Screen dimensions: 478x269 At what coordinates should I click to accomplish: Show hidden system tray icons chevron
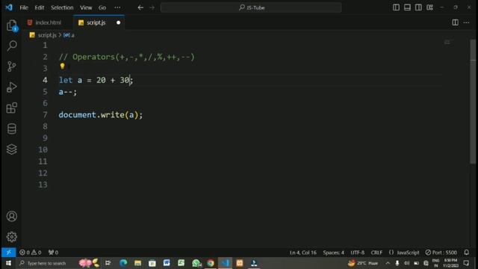point(388,263)
